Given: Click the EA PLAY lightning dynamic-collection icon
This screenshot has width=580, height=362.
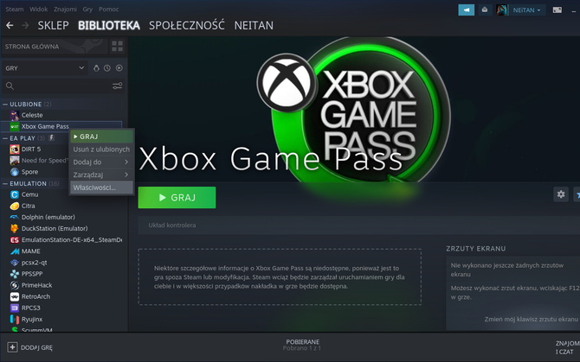Looking at the screenshot, I should pos(51,138).
